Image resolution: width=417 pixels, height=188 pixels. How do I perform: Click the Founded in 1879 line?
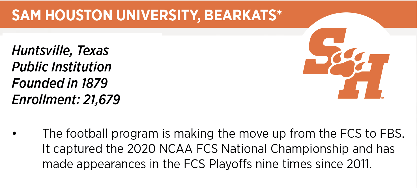tap(60, 83)
